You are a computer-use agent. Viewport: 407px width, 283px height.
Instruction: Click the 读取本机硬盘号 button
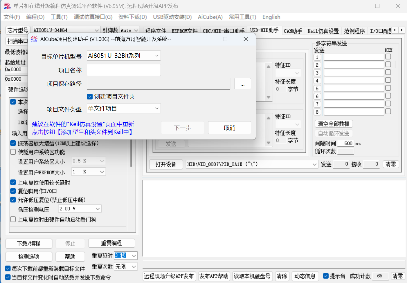click(x=252, y=276)
